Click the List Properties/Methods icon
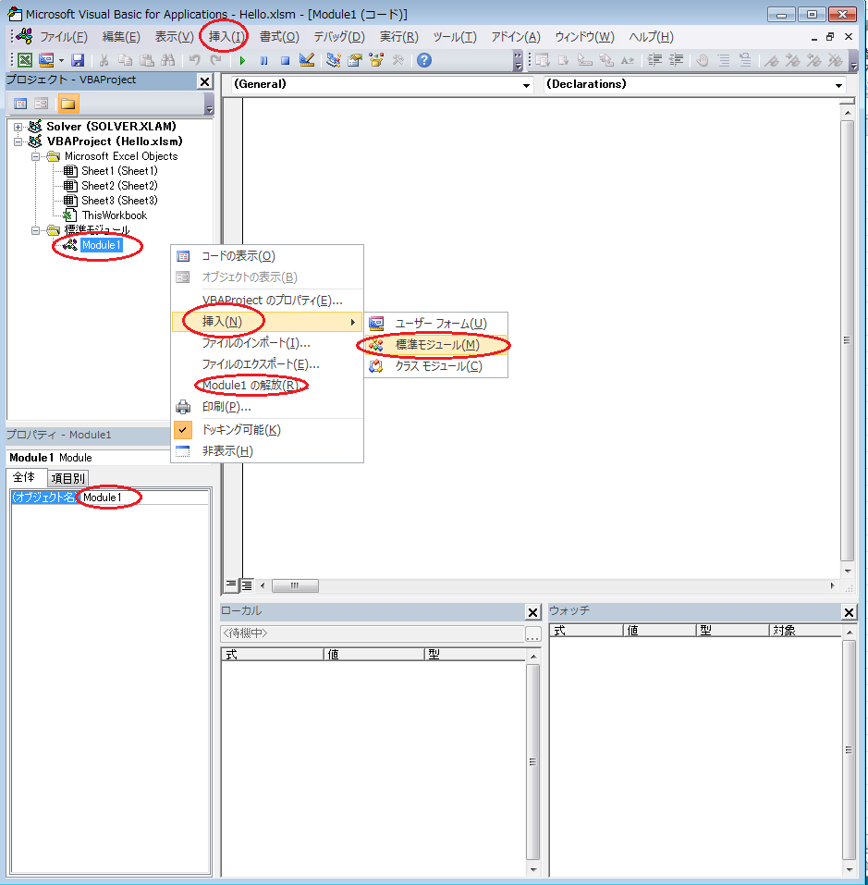Viewport: 868px width, 885px height. tap(543, 60)
